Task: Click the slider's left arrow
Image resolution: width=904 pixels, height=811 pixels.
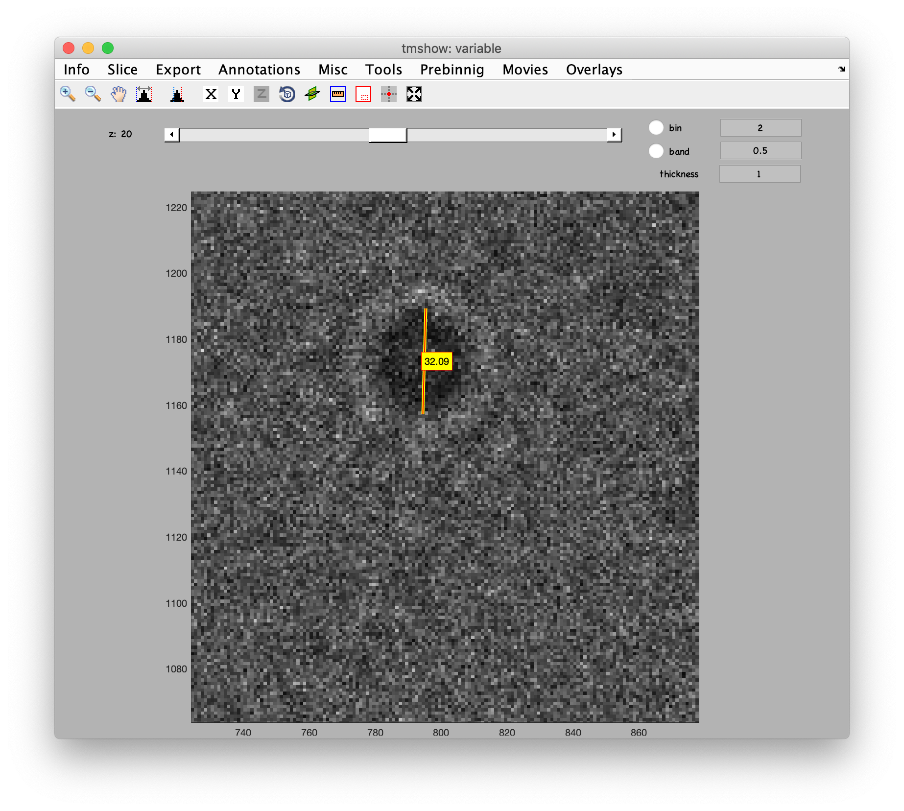Action: pyautogui.click(x=172, y=135)
